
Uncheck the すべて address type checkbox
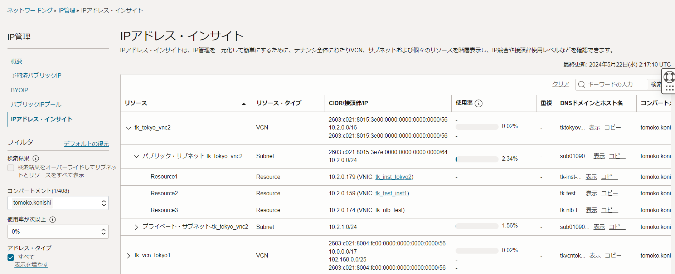click(11, 257)
